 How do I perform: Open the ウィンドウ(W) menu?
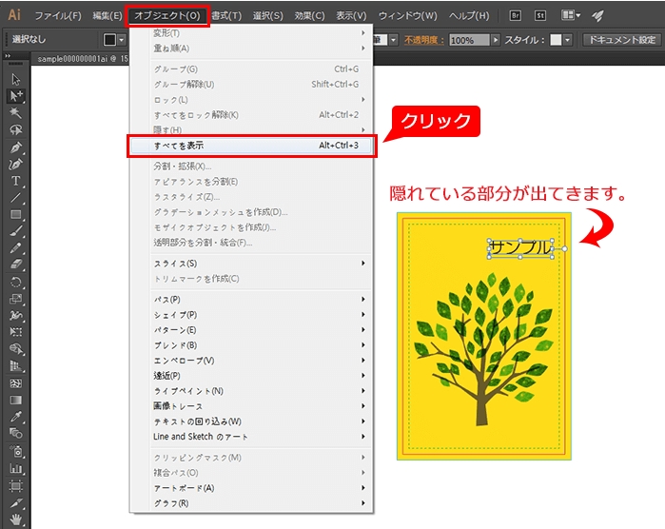tap(407, 15)
